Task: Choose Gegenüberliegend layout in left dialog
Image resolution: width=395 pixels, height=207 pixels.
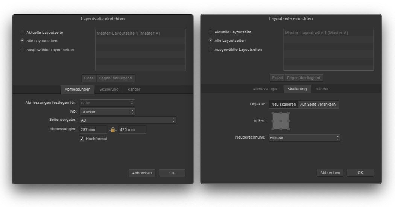Action: coord(115,78)
